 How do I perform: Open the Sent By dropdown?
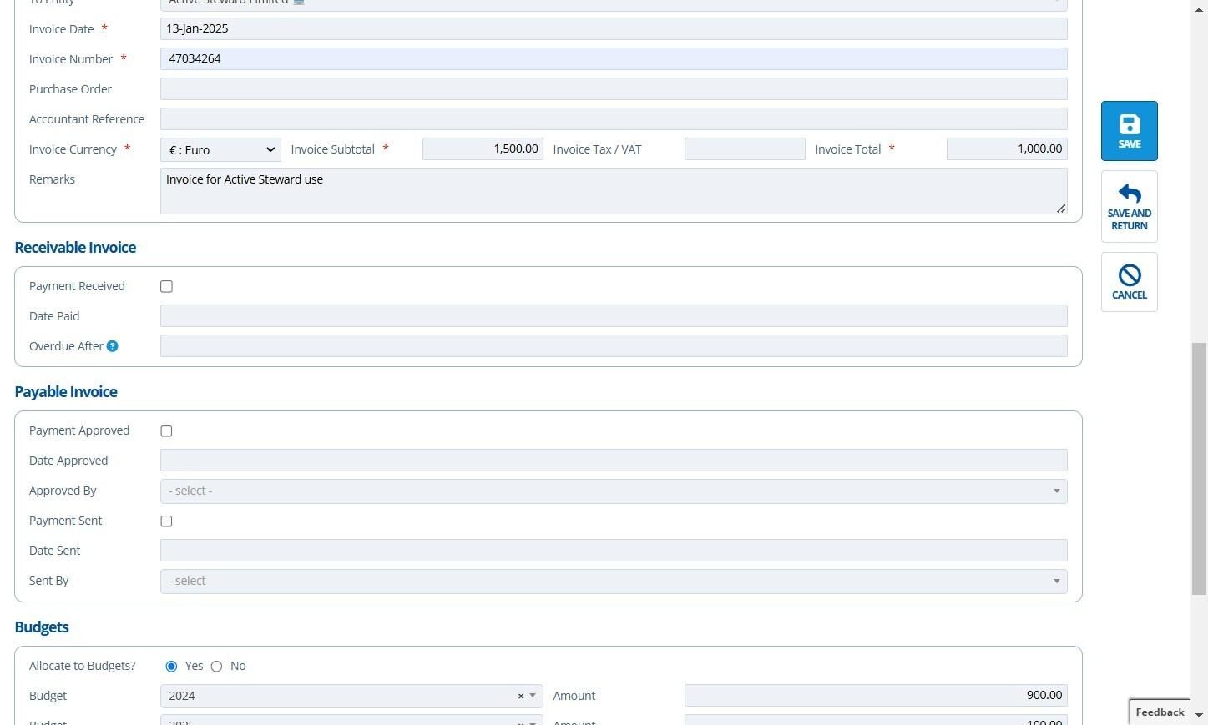[x=614, y=582]
